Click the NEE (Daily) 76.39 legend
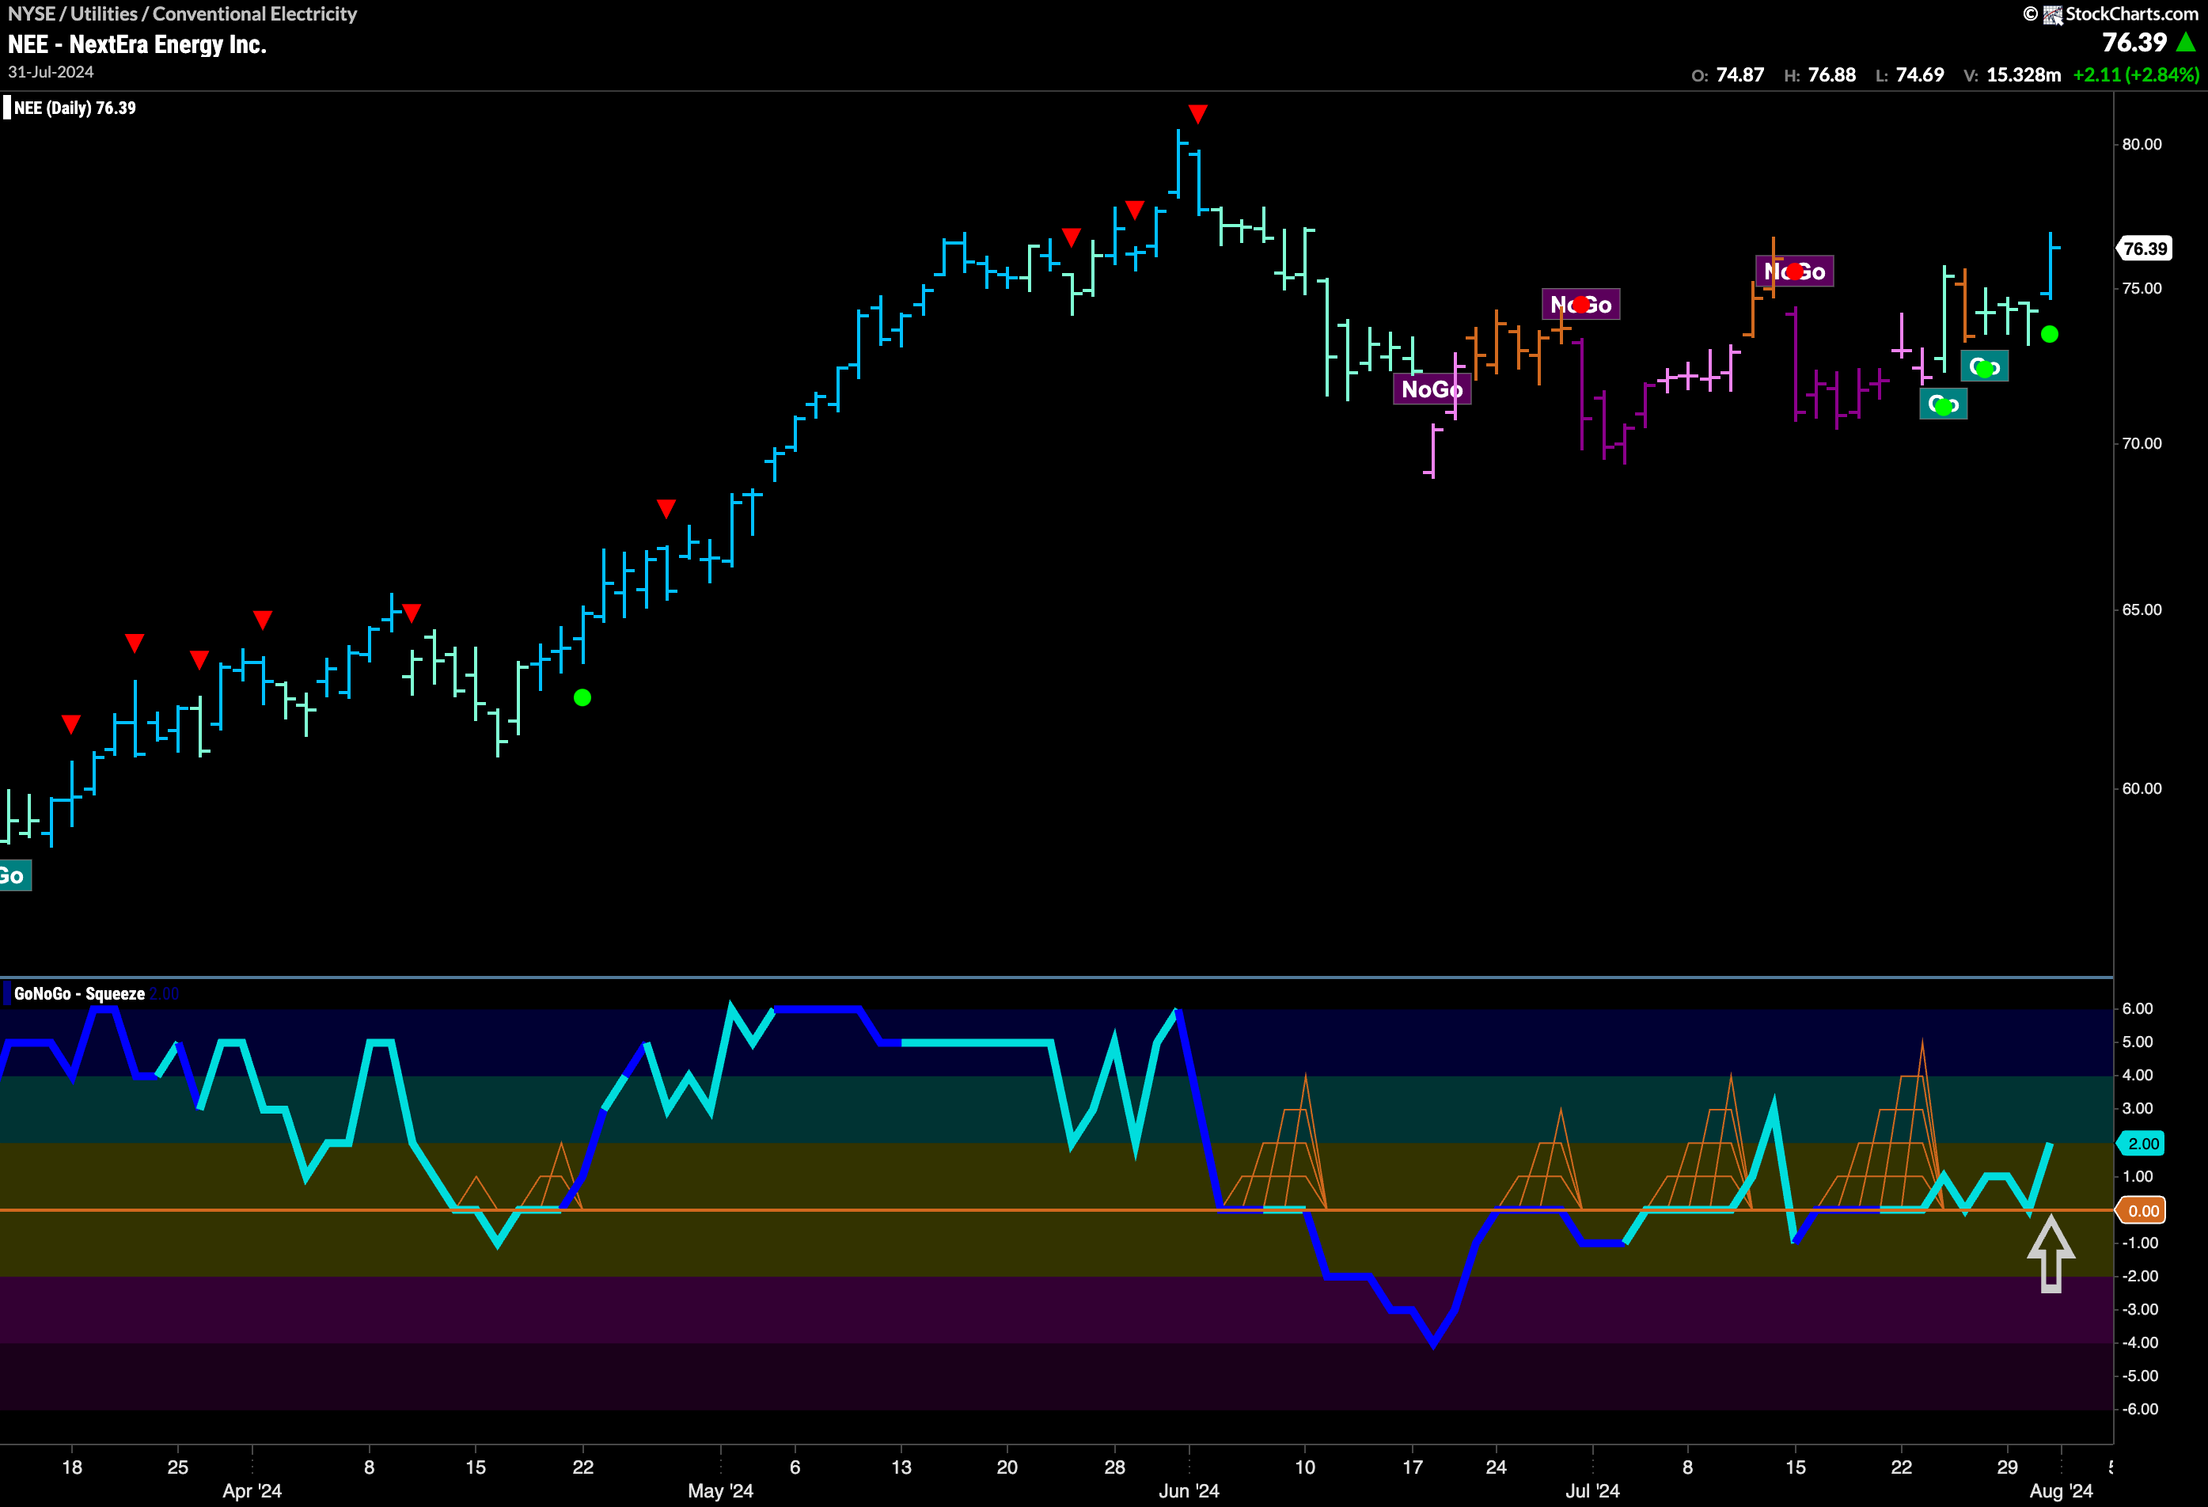Screen dimensions: 2208x1507 pyautogui.click(x=75, y=108)
